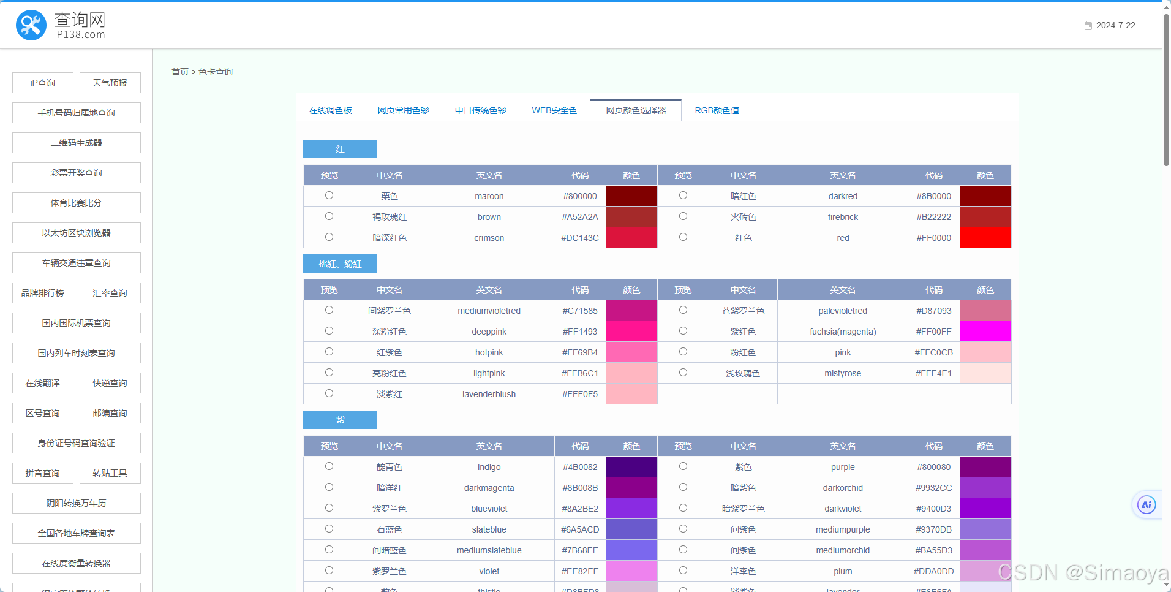Click the page vertical scrollbar thumb
Screen dimensions: 1171x592
click(1166, 89)
